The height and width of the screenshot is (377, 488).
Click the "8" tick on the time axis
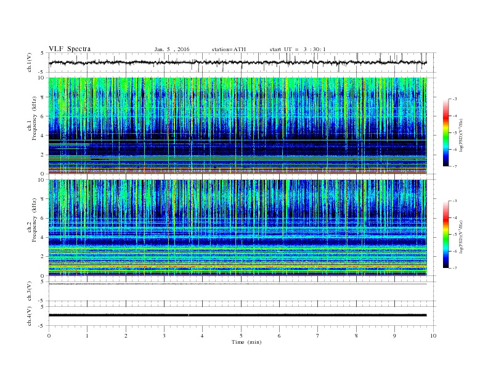click(356, 336)
